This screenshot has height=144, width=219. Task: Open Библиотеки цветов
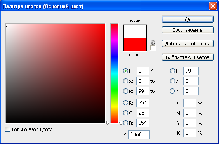188,57
